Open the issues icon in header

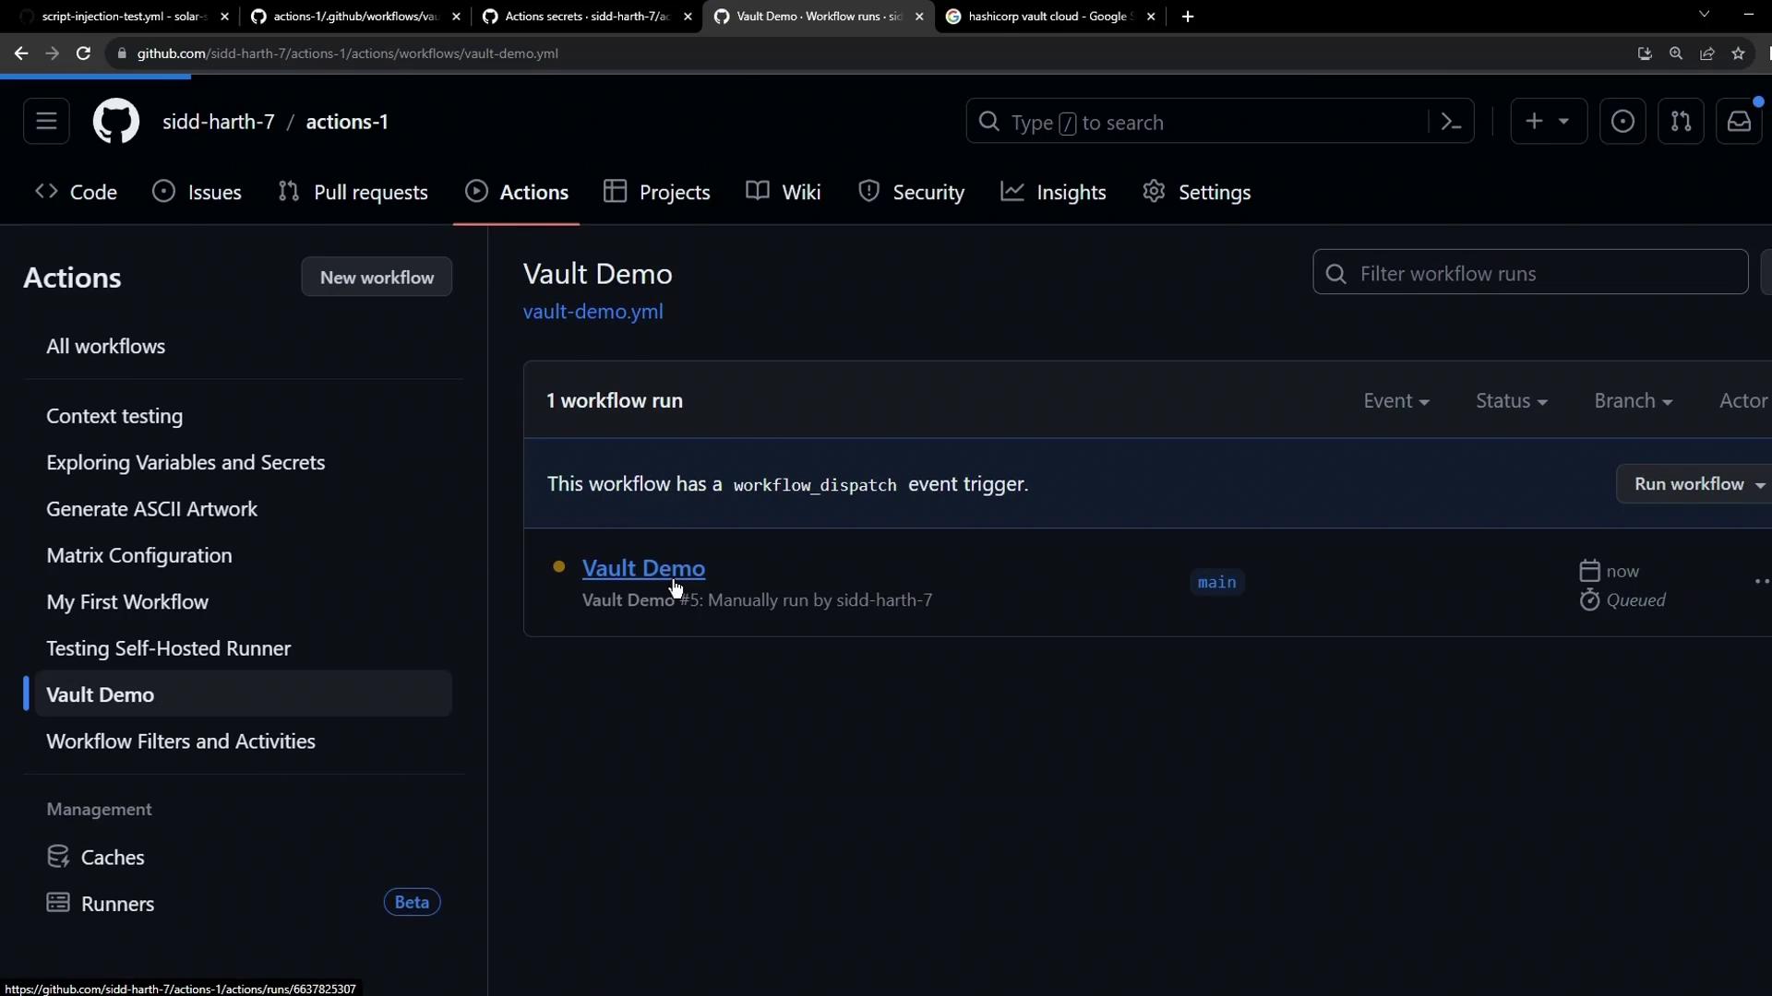1622,121
